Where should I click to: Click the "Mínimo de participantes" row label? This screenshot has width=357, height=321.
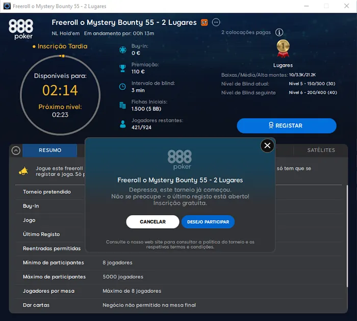[54, 262]
